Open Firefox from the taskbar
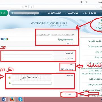The image size is (102, 102). [12, 99]
